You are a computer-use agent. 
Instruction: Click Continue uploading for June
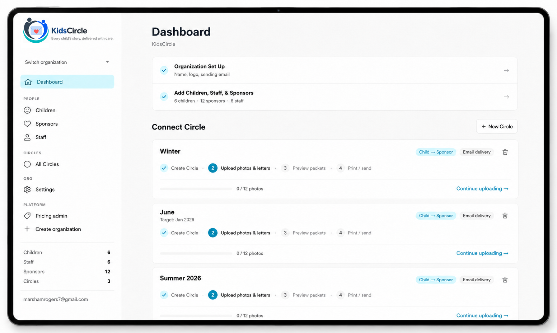tap(482, 253)
